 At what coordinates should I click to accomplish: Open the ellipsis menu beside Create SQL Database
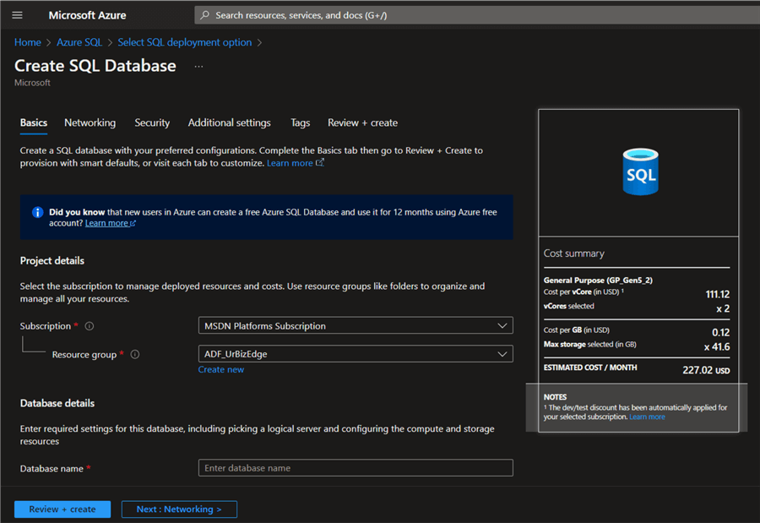[x=198, y=66]
